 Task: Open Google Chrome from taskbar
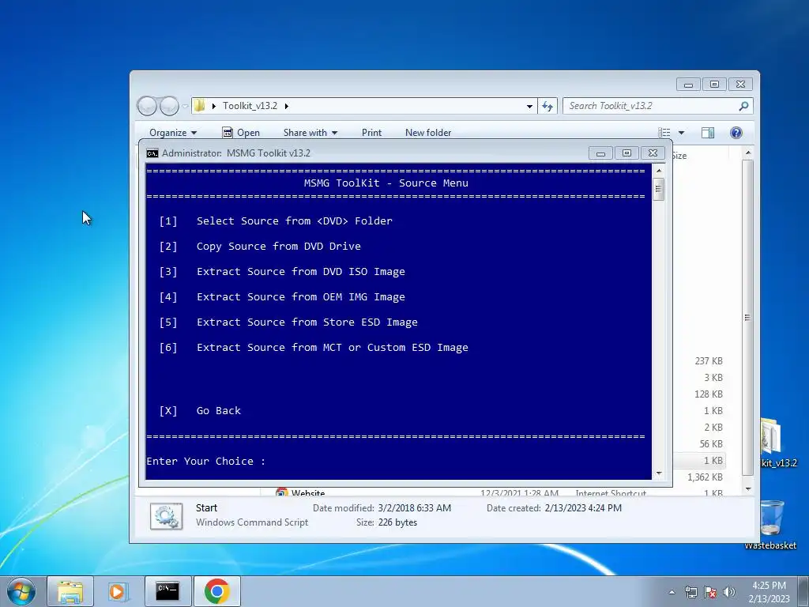pos(216,591)
